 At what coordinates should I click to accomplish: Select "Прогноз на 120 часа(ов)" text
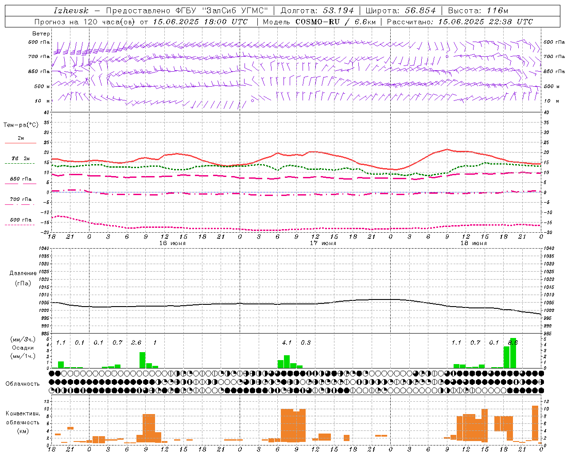[85, 22]
